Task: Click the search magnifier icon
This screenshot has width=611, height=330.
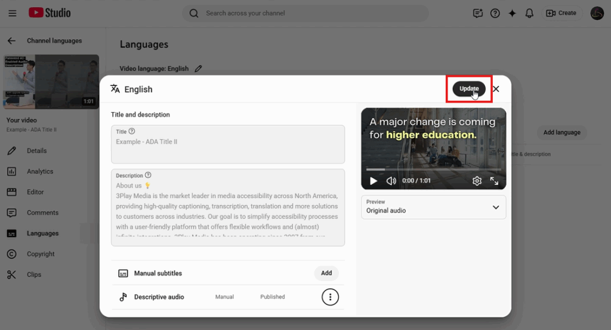Action: (194, 13)
